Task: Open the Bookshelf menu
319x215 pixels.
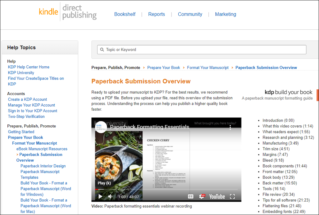Action: (x=125, y=14)
